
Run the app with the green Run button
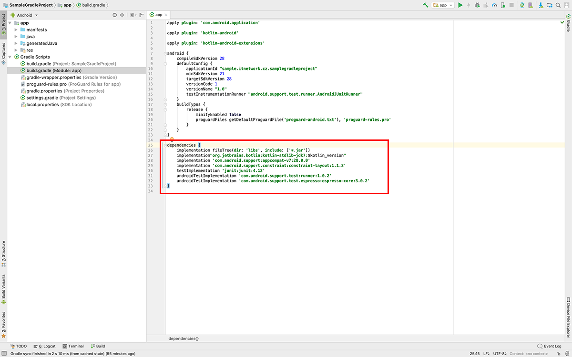click(x=460, y=5)
